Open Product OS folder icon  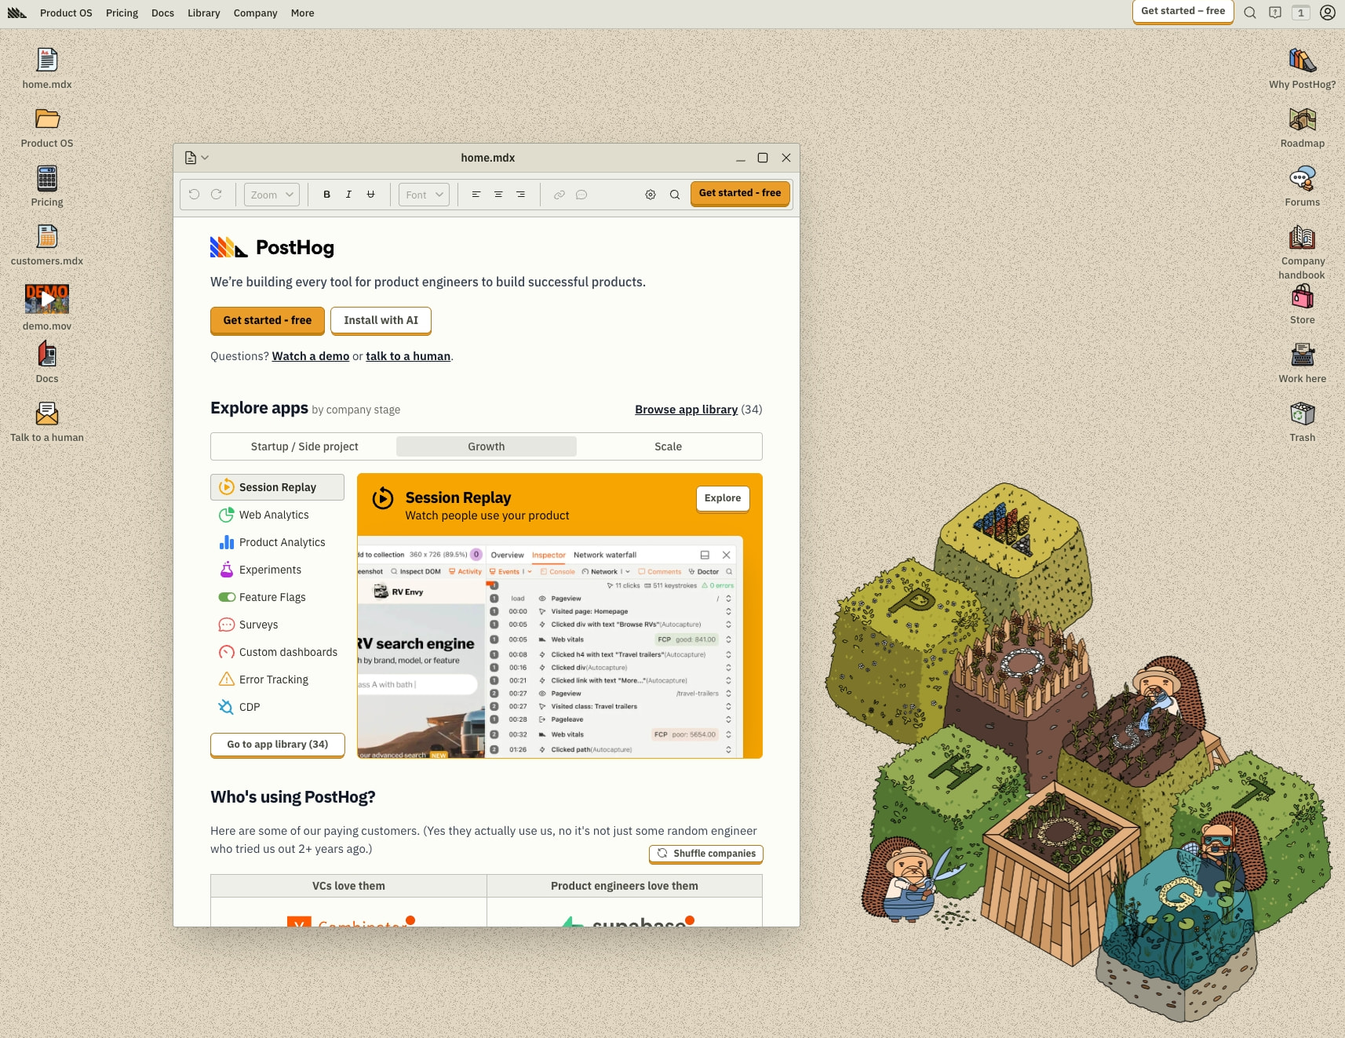[x=47, y=119]
